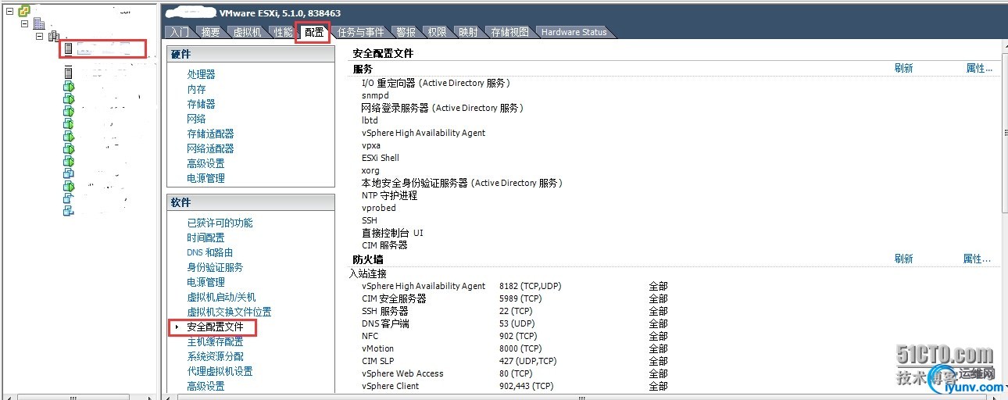
Task: Open the 性能 tab
Action: [283, 32]
